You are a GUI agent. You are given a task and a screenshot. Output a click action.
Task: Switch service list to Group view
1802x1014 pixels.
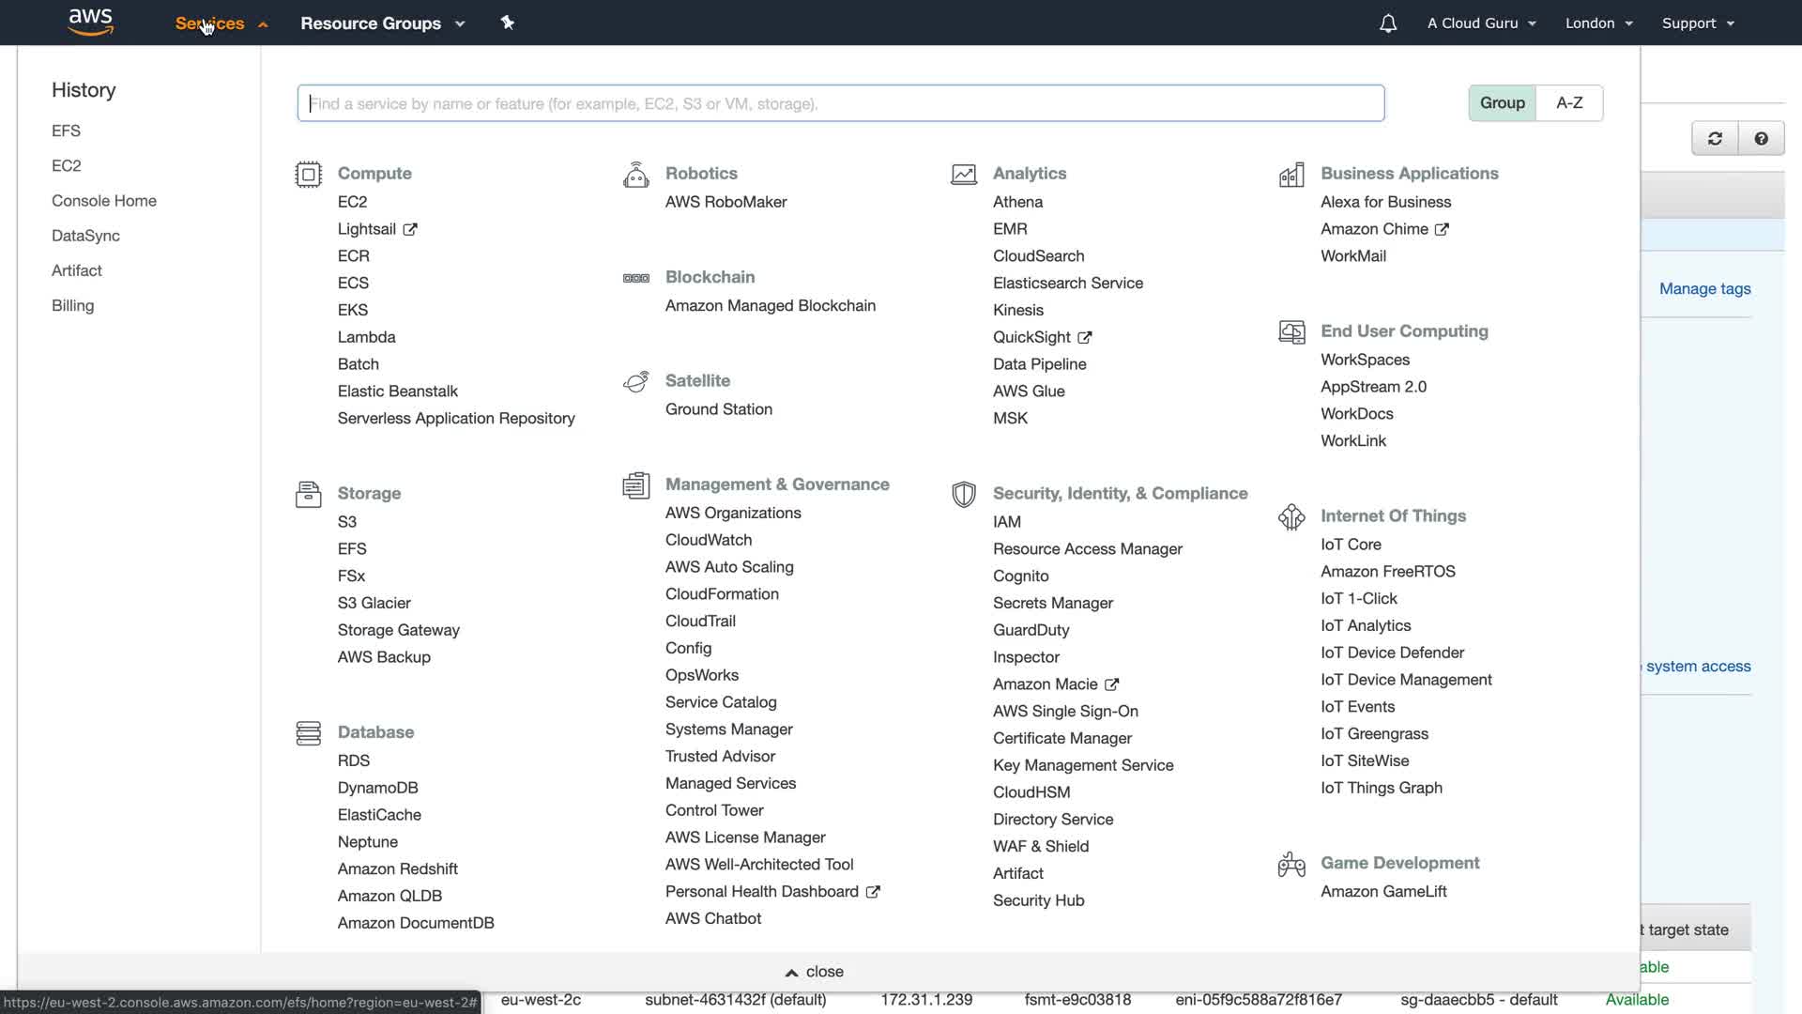(x=1502, y=103)
